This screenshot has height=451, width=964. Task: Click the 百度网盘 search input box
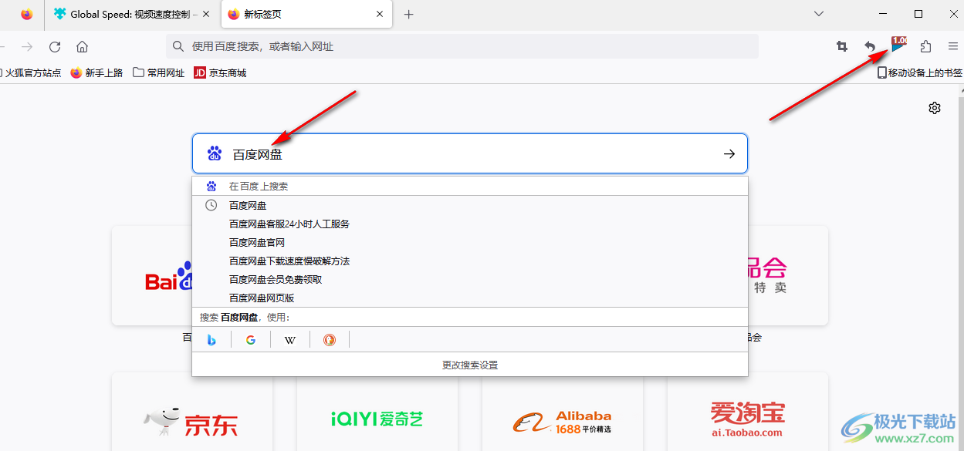click(470, 154)
